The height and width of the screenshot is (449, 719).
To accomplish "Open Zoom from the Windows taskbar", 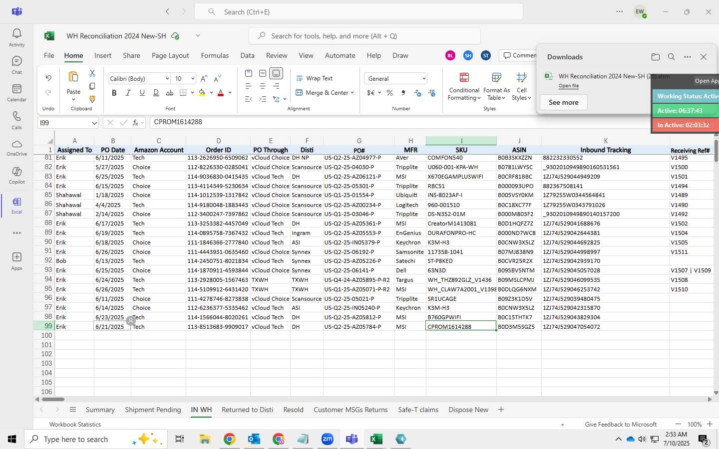I will tap(328, 439).
